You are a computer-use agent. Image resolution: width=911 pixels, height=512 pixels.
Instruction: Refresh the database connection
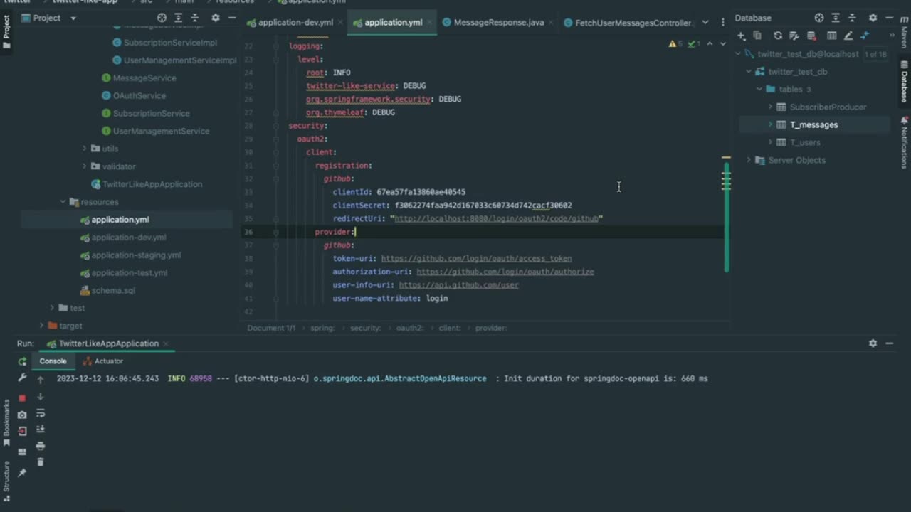click(x=778, y=36)
